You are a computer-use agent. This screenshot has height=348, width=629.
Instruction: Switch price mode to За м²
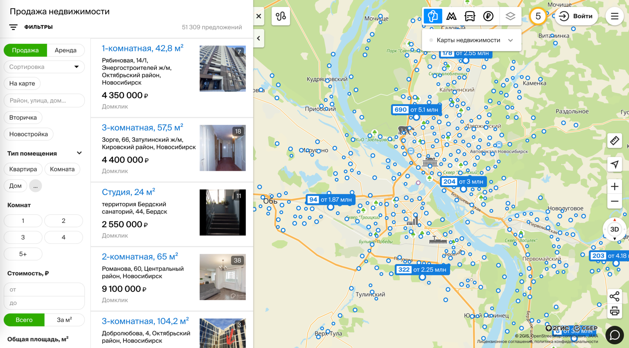(64, 320)
